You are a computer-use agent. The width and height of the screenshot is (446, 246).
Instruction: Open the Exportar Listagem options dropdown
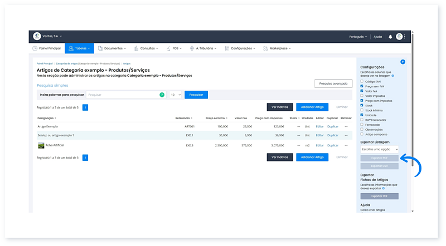tap(379, 149)
